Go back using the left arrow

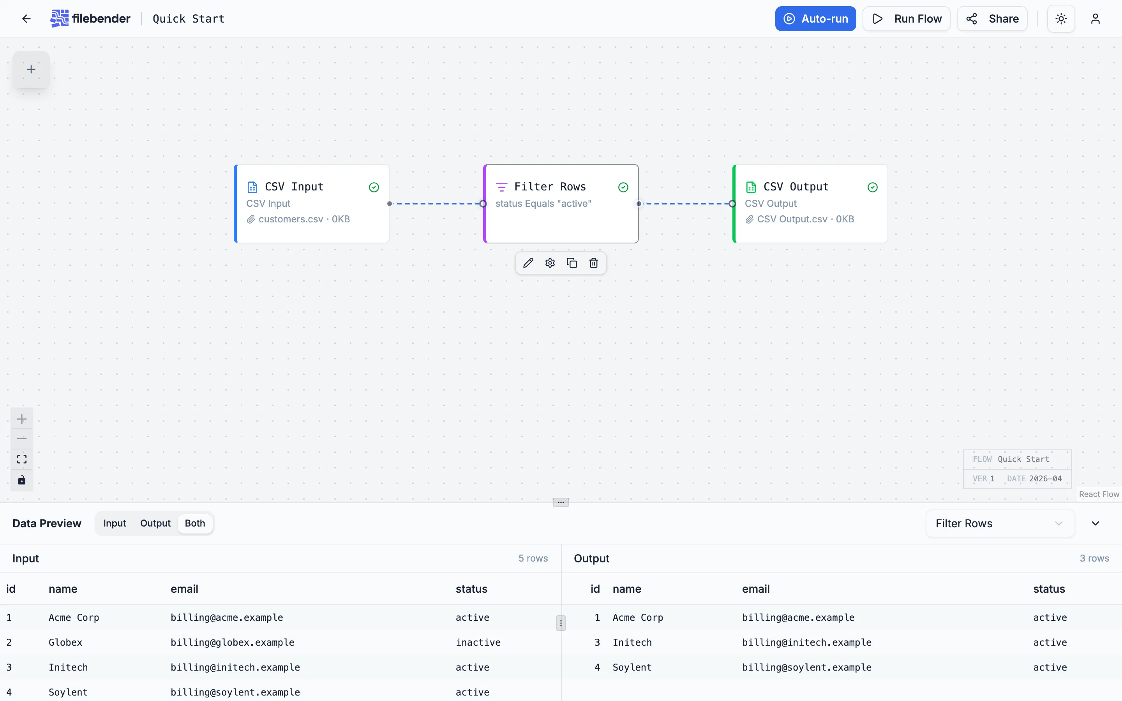[x=26, y=19]
